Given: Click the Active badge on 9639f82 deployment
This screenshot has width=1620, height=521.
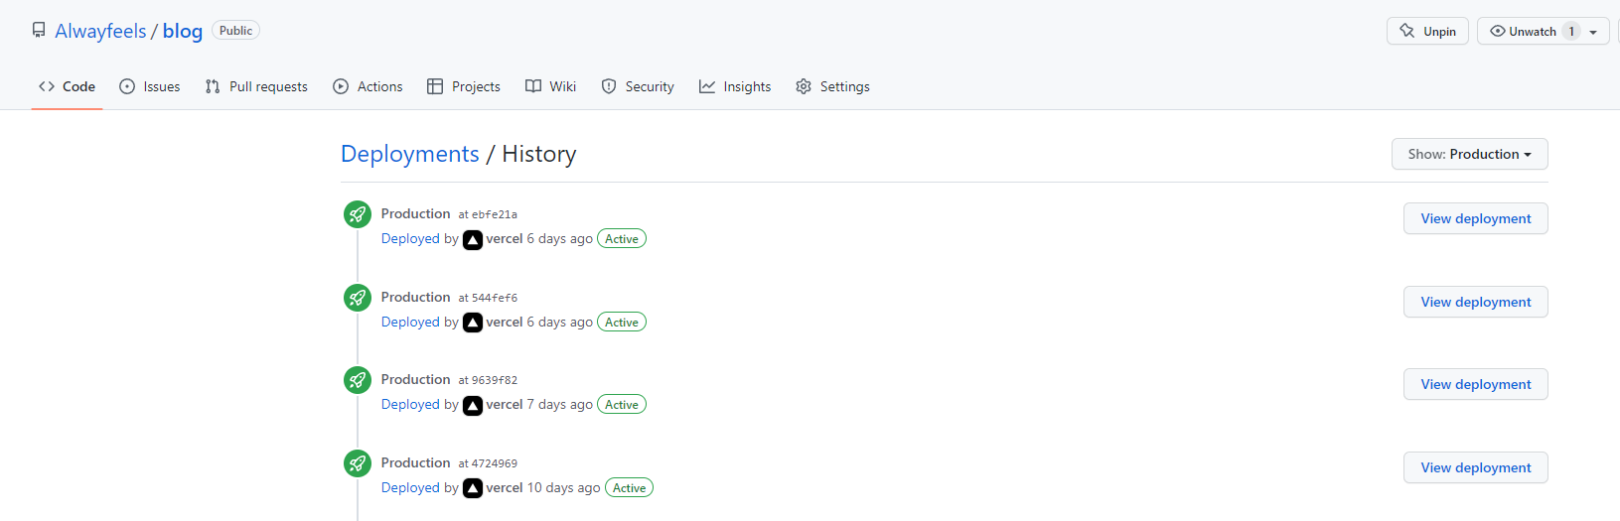Looking at the screenshot, I should (622, 405).
